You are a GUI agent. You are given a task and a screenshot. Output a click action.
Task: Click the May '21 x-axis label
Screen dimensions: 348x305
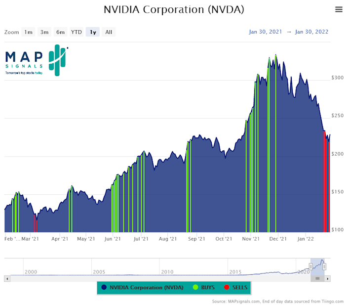point(86,239)
